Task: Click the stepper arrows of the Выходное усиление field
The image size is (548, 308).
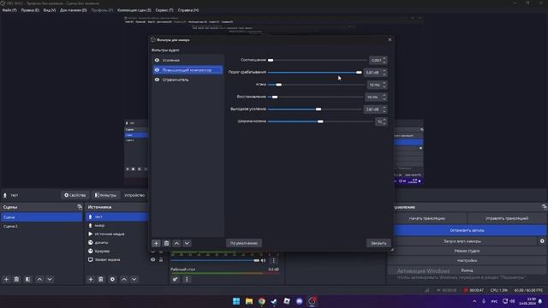Action: 384,110
